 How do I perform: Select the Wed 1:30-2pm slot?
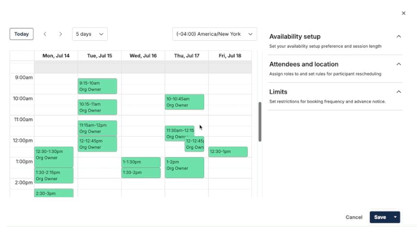(141, 173)
